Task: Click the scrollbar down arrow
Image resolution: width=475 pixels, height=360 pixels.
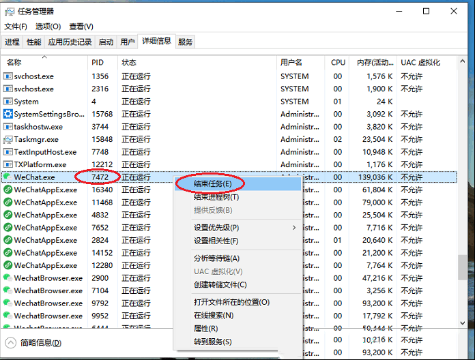Action: 462,322
